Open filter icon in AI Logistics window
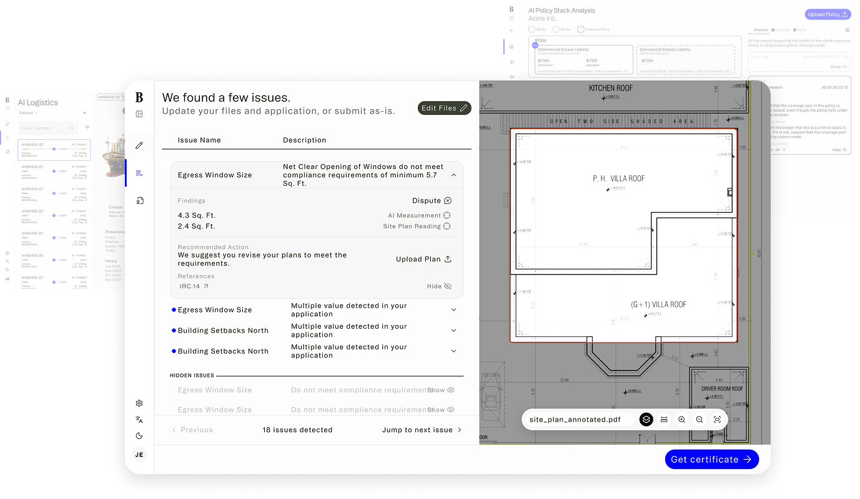The image size is (860, 499). pyautogui.click(x=87, y=128)
